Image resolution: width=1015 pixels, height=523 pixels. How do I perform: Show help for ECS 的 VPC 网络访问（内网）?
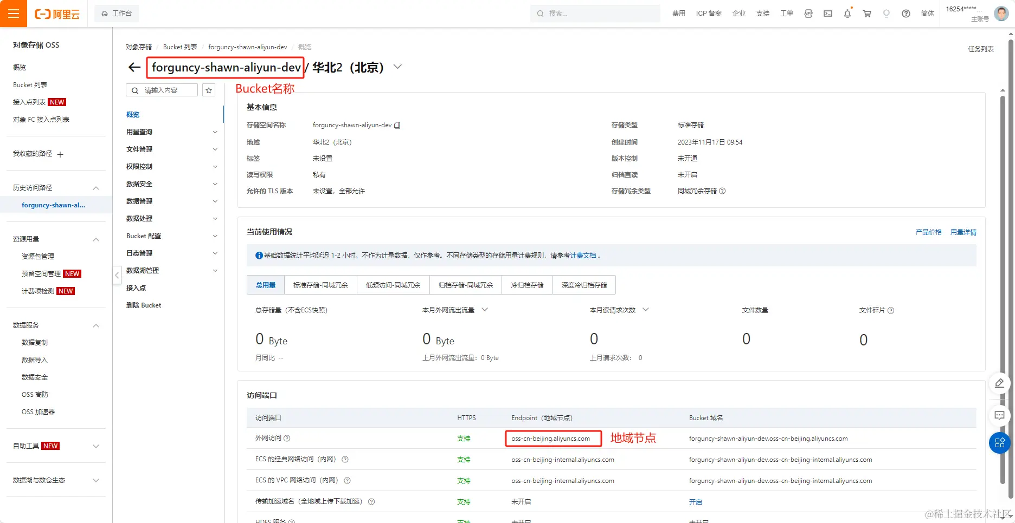[347, 481]
